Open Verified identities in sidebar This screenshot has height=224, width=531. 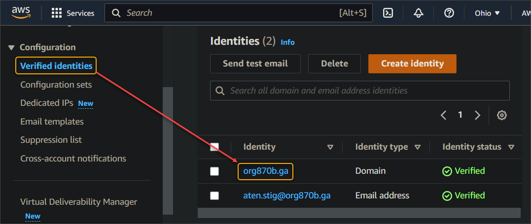point(56,65)
